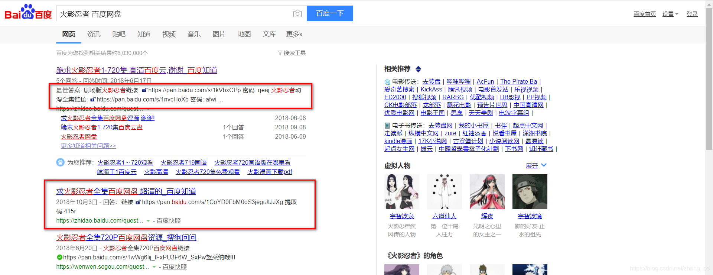Open the 更多» tab
713x275 pixels.
294,34
